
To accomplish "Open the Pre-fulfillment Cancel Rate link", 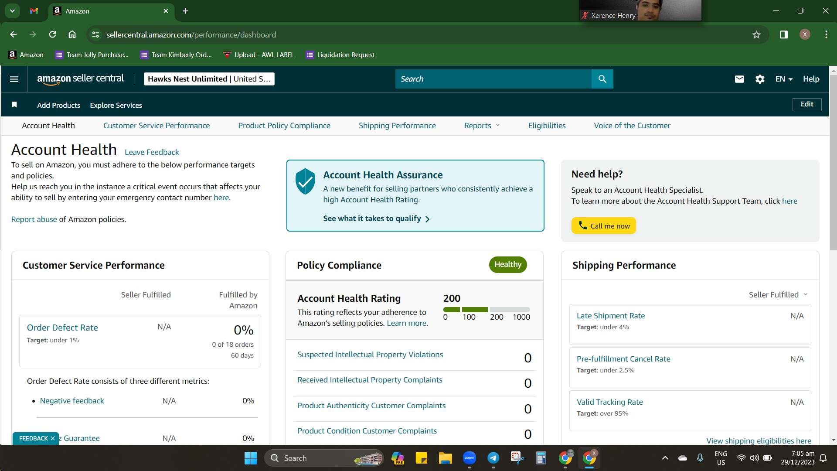I will pyautogui.click(x=623, y=359).
